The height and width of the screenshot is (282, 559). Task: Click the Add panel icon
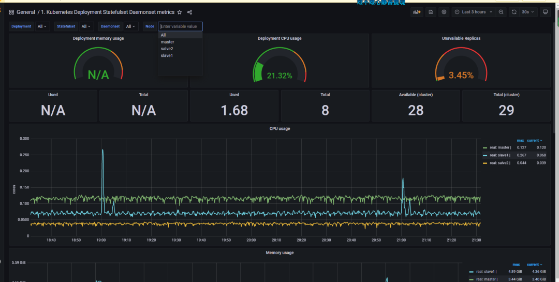[x=417, y=12]
